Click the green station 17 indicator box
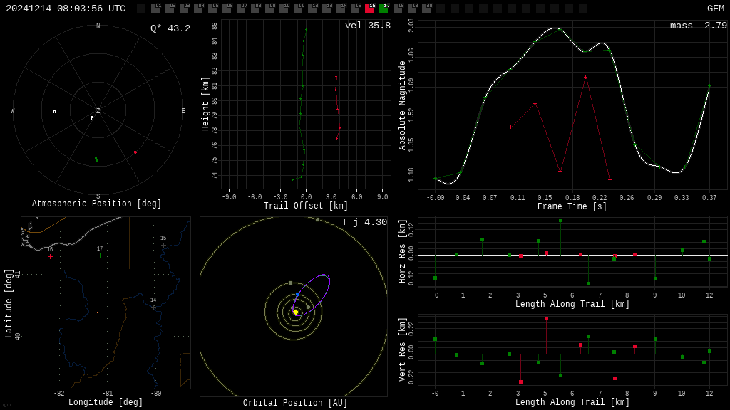The image size is (730, 410). [x=384, y=9]
